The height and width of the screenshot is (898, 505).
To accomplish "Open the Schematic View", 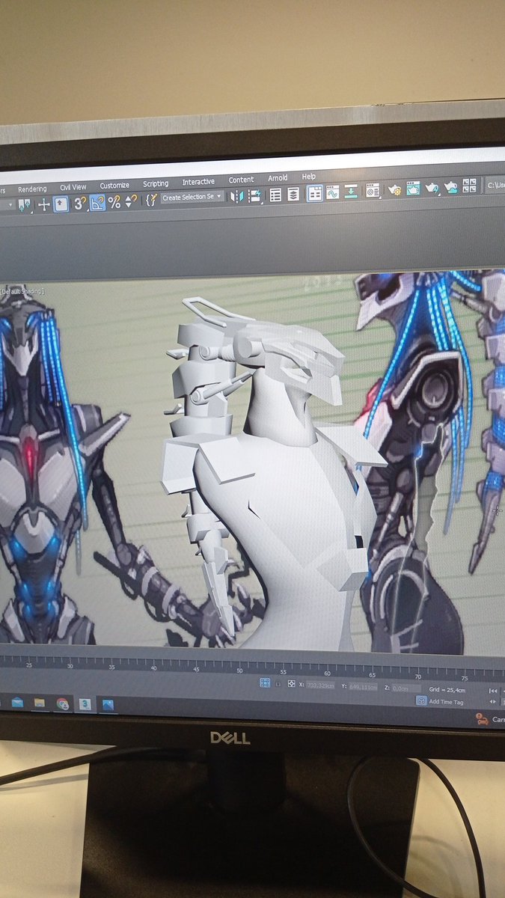I will (350, 192).
